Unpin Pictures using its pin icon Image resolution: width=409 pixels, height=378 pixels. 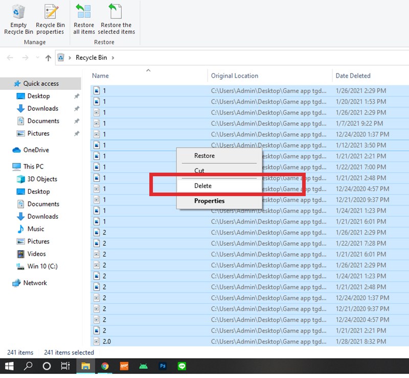76,133
